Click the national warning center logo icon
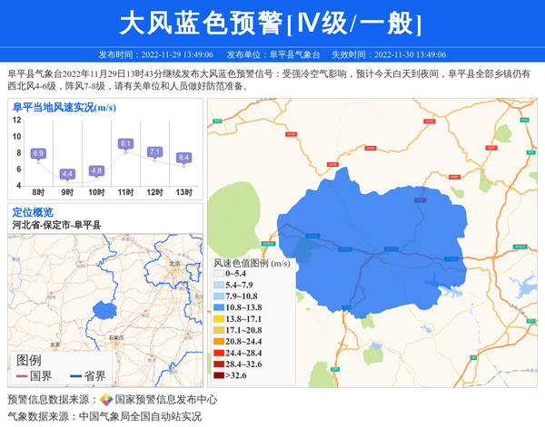Viewport: 545px width, 427px height. [106, 400]
